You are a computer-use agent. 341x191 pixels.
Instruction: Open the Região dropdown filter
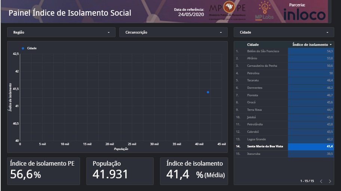tap(61, 32)
